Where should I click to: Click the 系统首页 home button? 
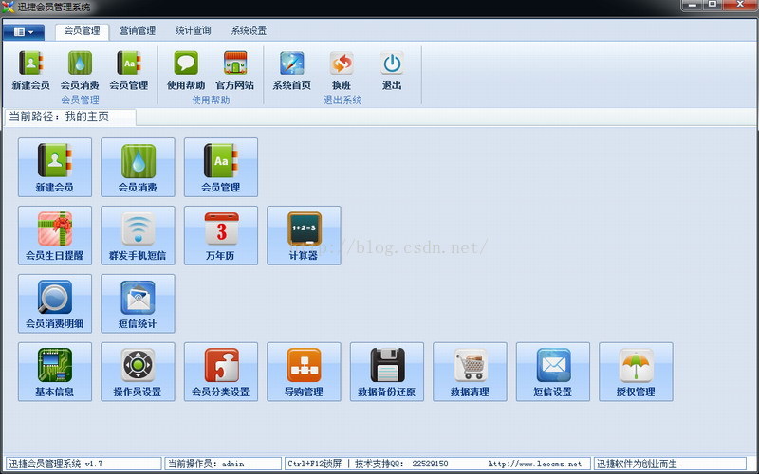point(291,68)
